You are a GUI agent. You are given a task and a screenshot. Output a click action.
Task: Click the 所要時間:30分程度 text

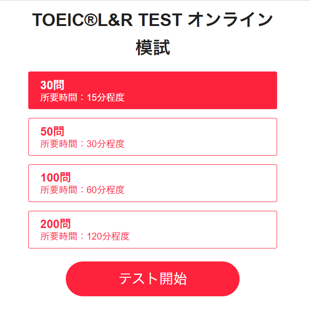point(82,144)
